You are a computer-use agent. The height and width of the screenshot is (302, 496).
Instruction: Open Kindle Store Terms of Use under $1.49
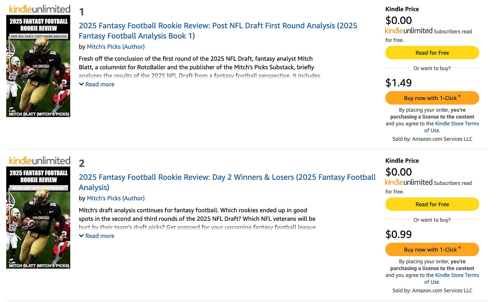pos(456,124)
